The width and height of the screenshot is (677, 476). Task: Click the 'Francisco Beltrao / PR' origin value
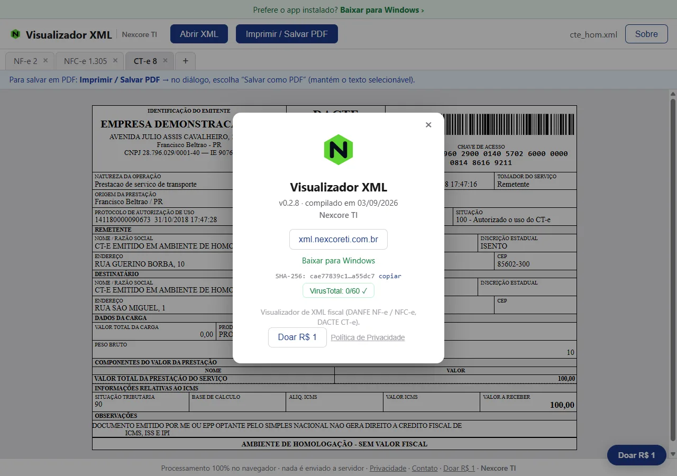(x=129, y=202)
